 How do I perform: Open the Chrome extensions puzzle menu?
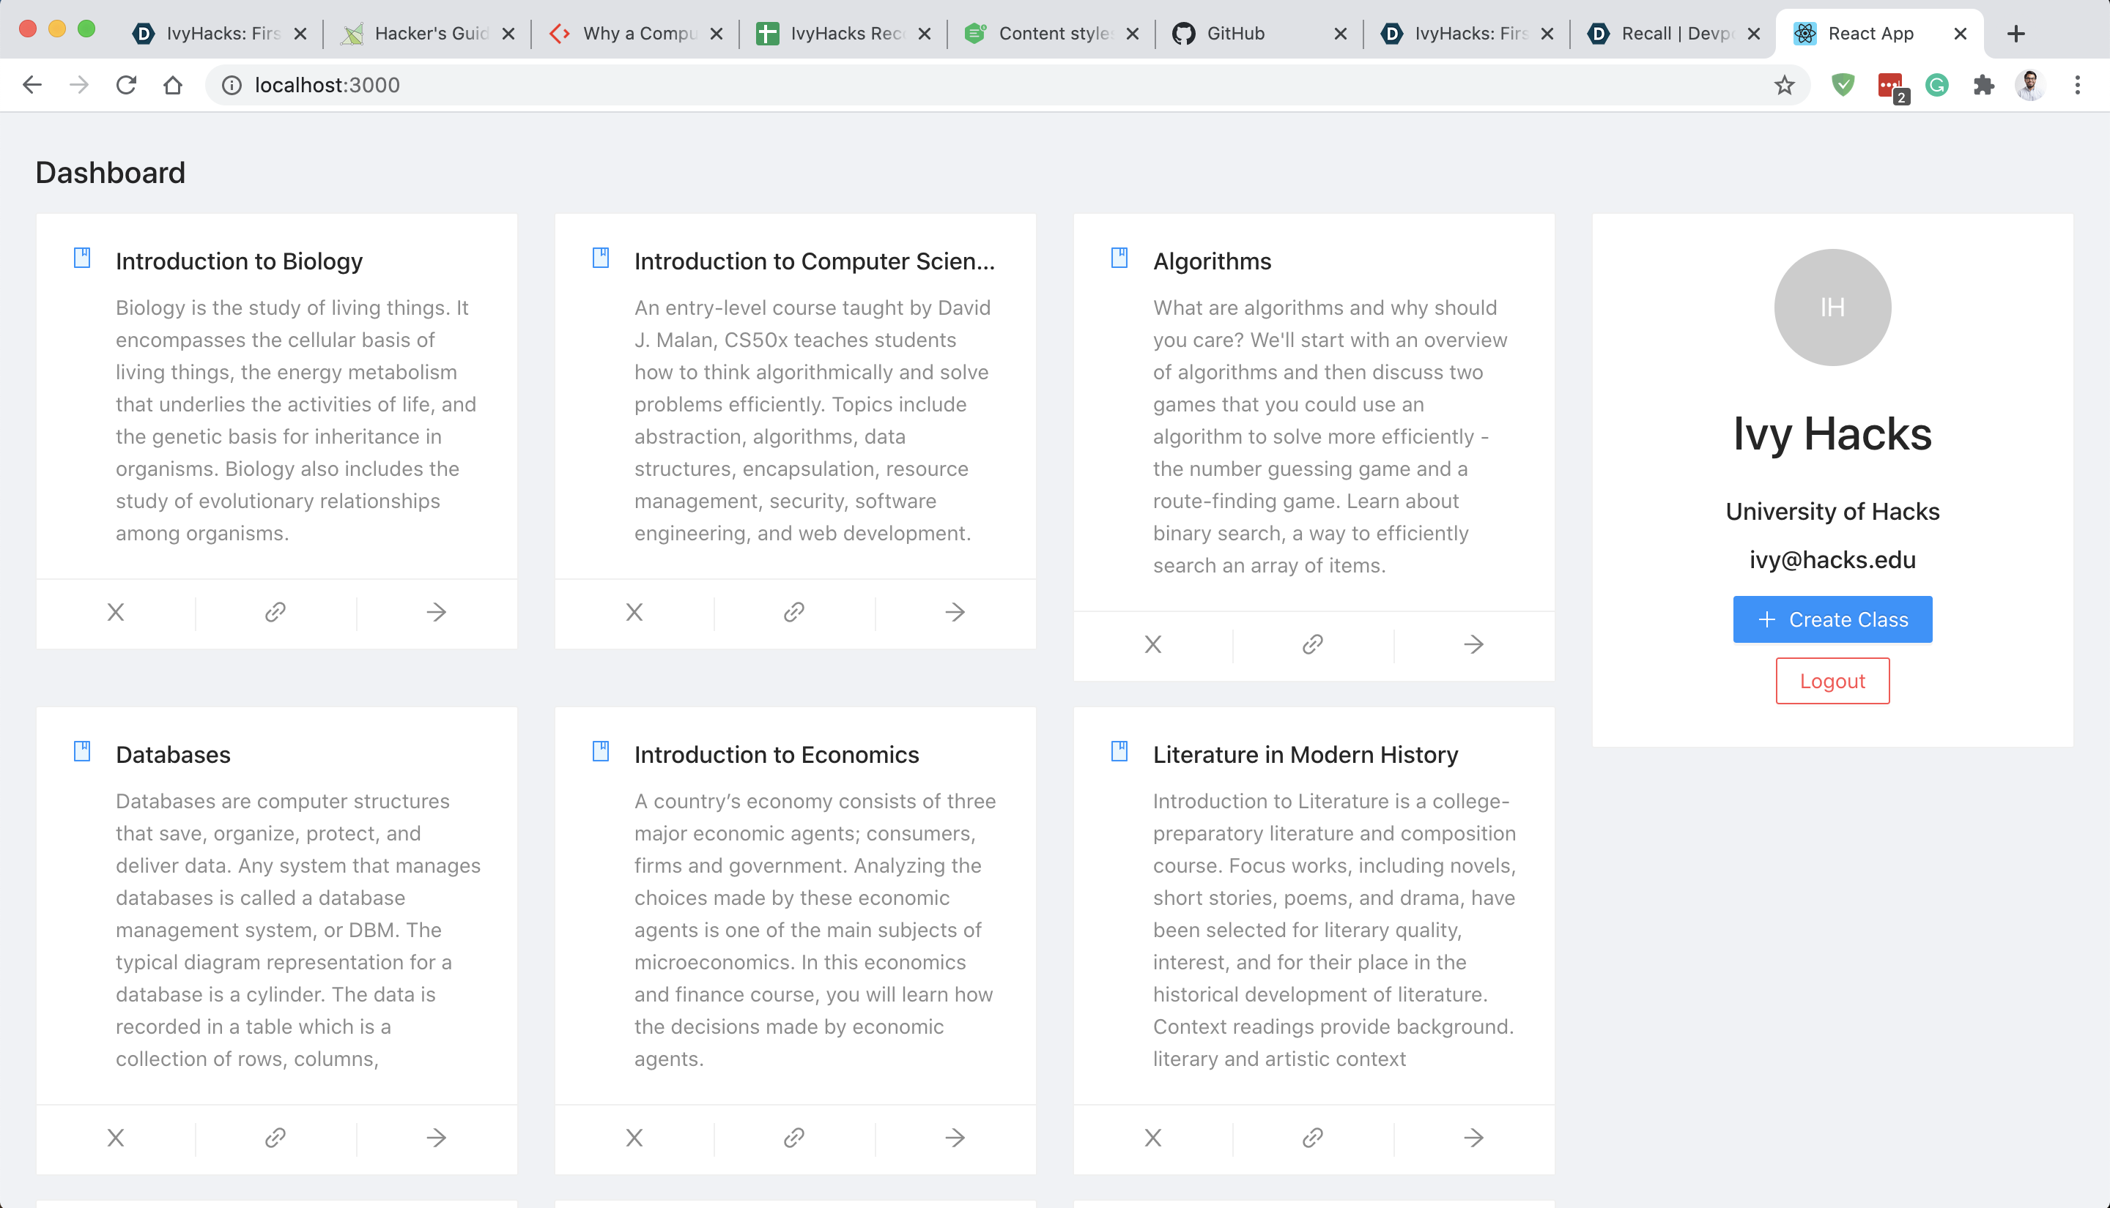[x=1984, y=85]
